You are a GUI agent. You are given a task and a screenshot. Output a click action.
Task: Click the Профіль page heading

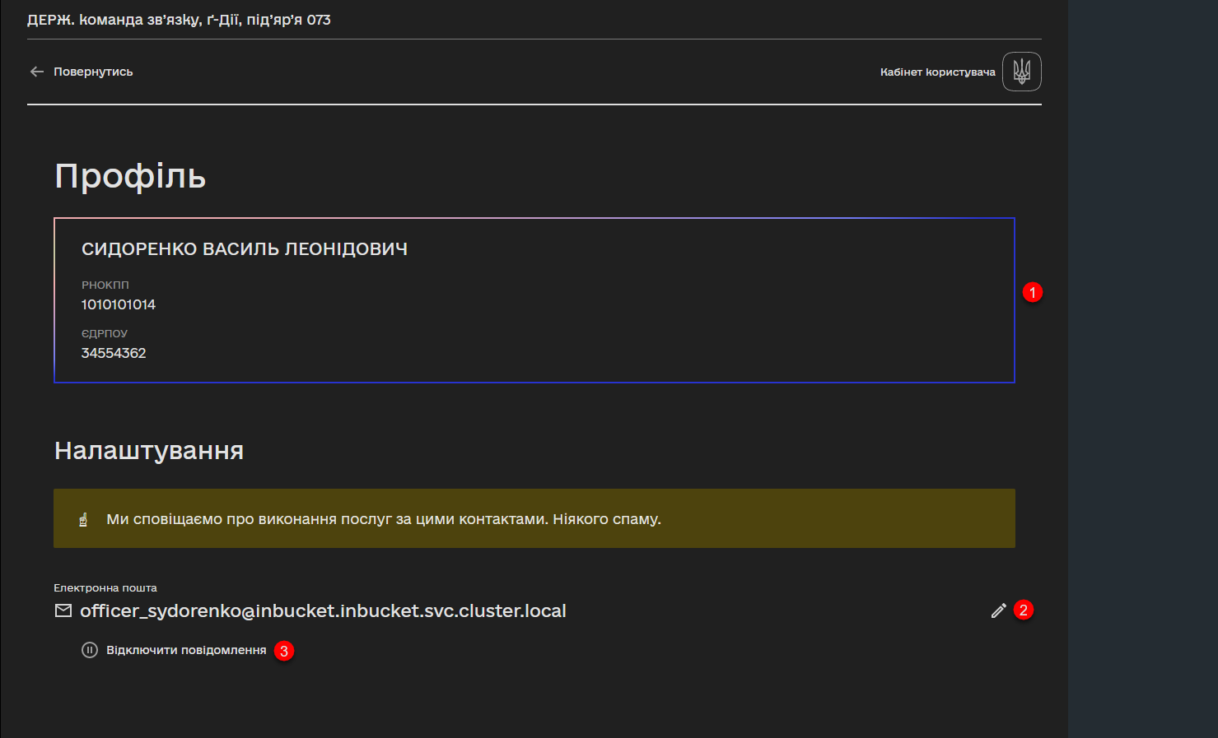(130, 176)
